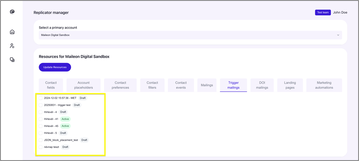Switch to the Contact preferences tab
The height and width of the screenshot is (161, 359).
coord(120,85)
